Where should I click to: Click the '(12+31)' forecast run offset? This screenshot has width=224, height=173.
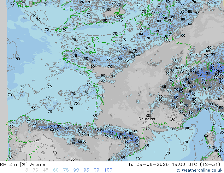[211, 165]
